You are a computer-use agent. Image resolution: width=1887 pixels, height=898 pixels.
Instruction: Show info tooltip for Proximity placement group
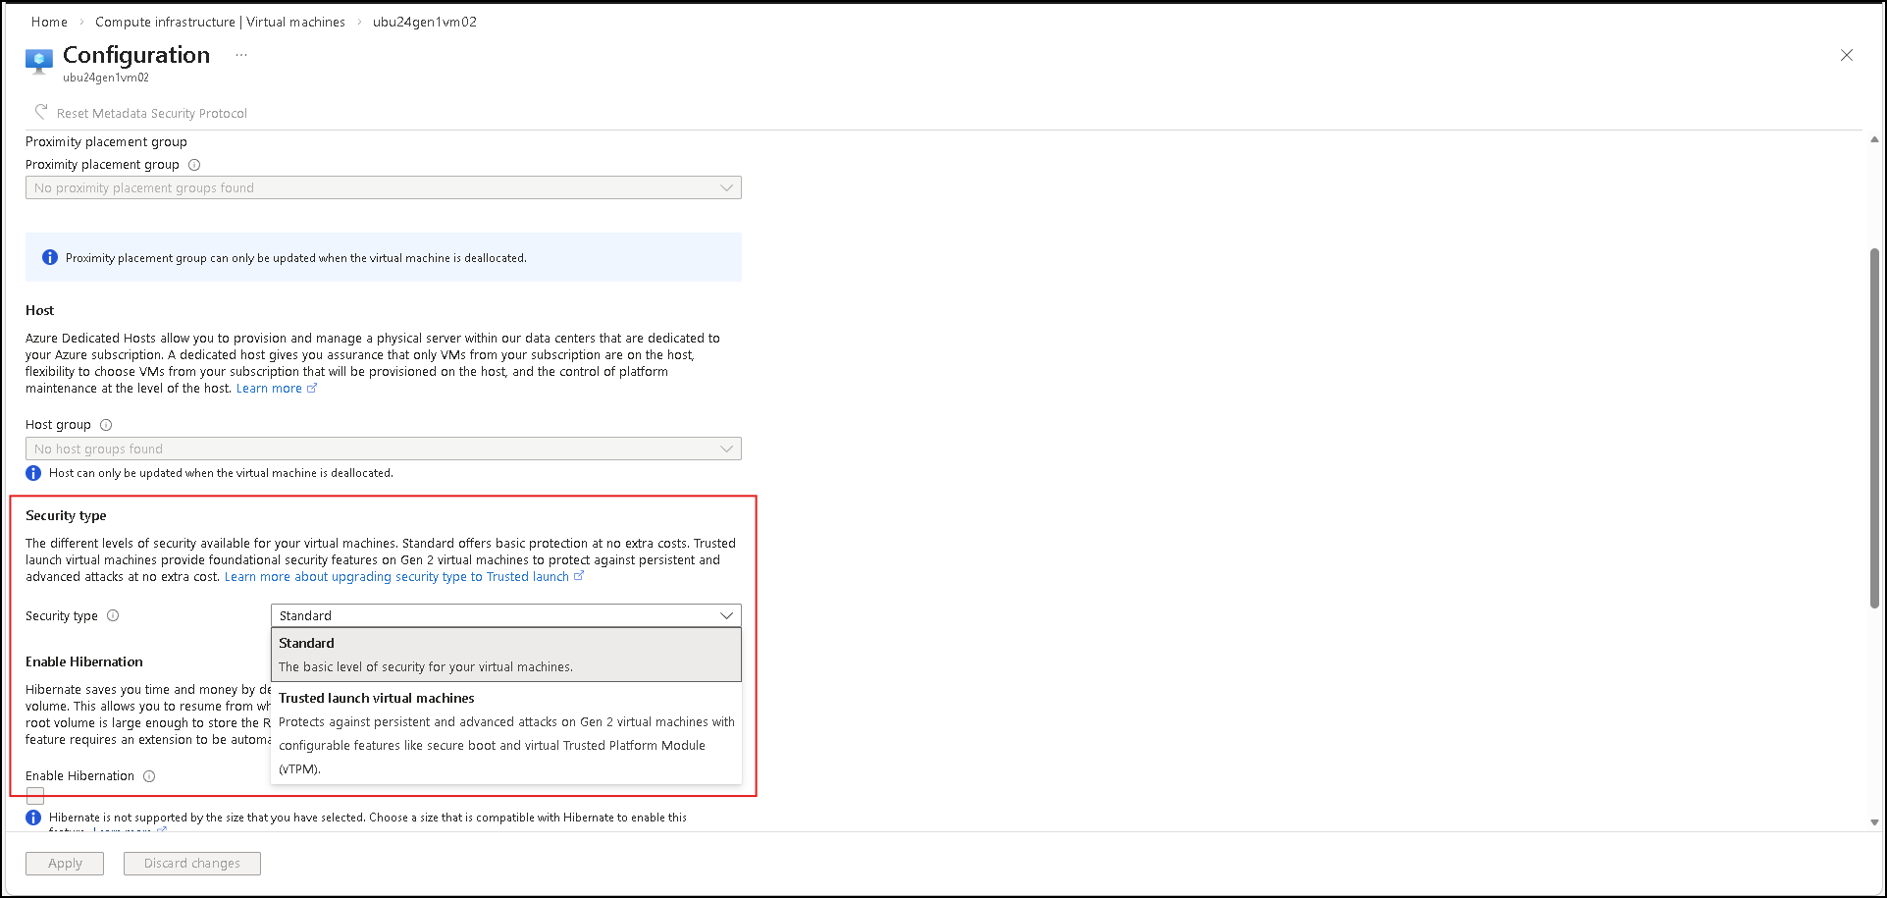tap(194, 165)
